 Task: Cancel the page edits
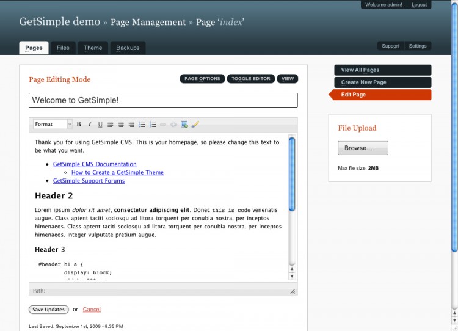click(x=92, y=310)
